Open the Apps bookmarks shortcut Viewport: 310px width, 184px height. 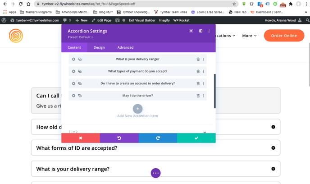click(9, 12)
